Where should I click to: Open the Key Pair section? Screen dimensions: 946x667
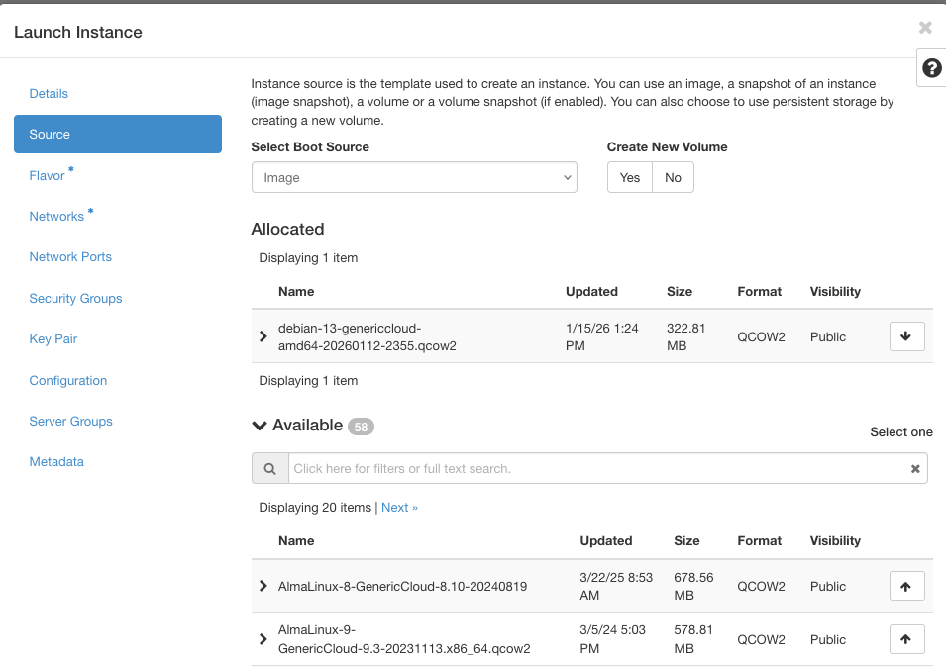tap(53, 338)
